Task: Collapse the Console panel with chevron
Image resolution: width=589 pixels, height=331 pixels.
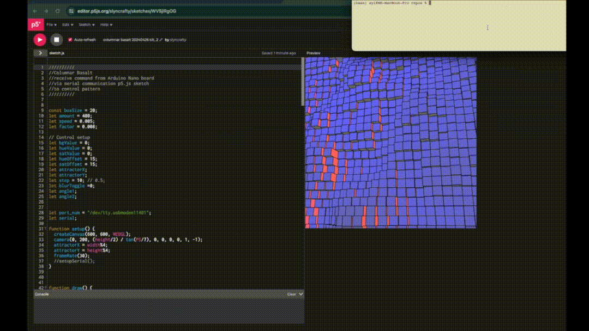Action: [301, 294]
